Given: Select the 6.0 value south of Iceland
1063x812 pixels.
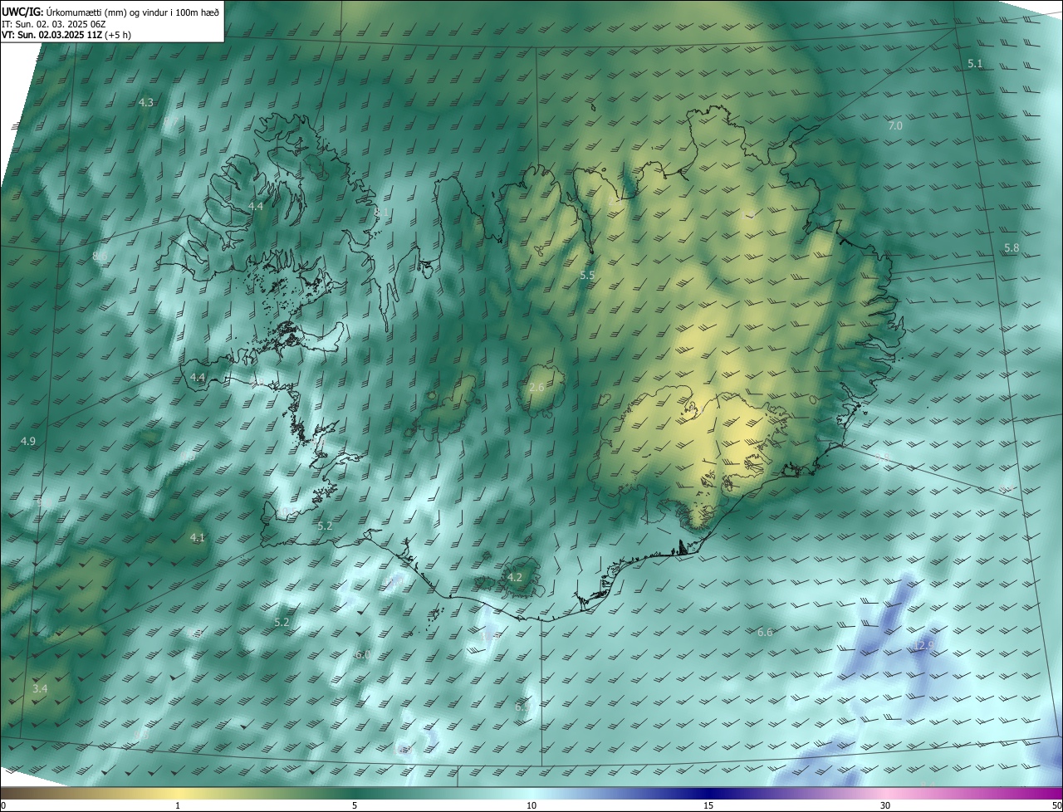Looking at the screenshot, I should click(362, 655).
